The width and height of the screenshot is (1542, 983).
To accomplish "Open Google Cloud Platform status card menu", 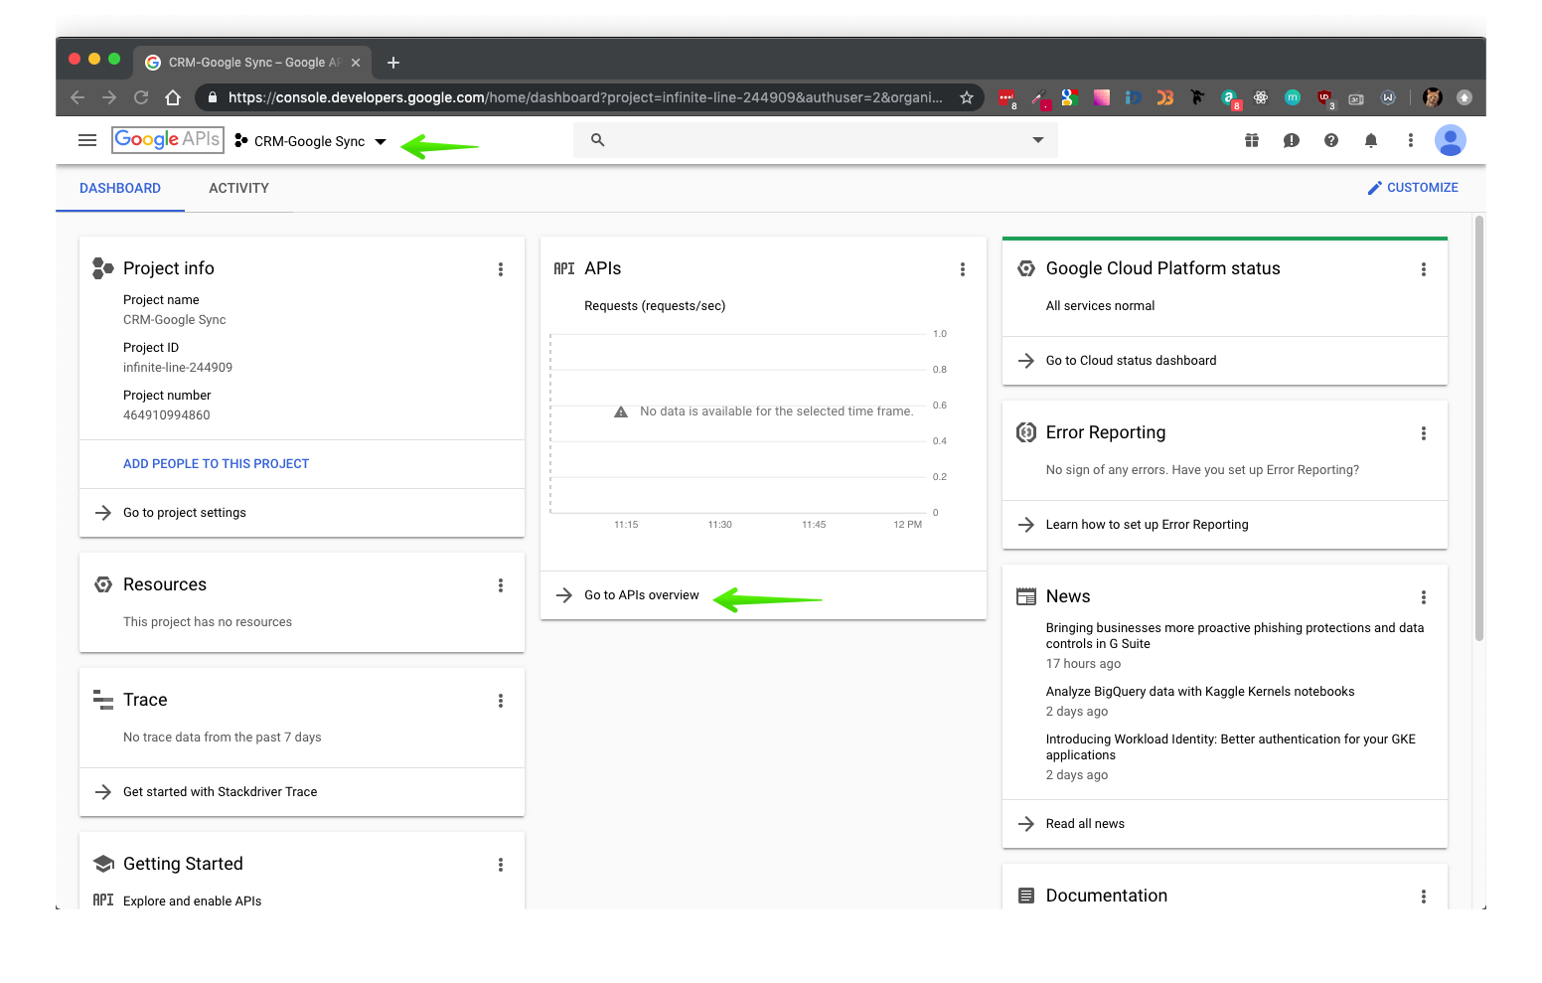I will (1424, 269).
